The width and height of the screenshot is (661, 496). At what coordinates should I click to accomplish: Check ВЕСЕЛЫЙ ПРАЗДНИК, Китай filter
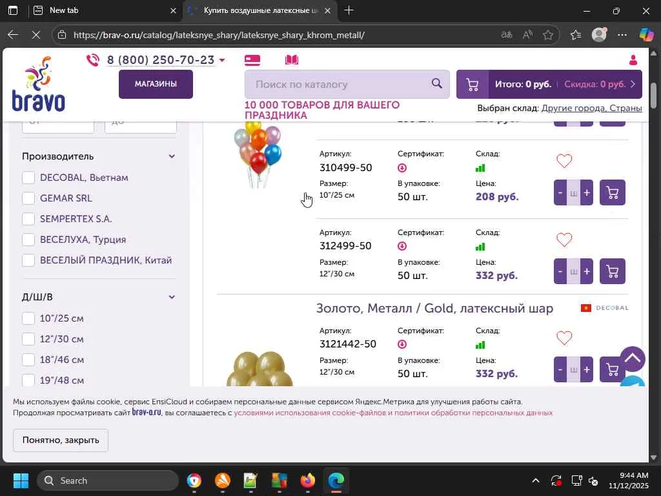tap(28, 260)
